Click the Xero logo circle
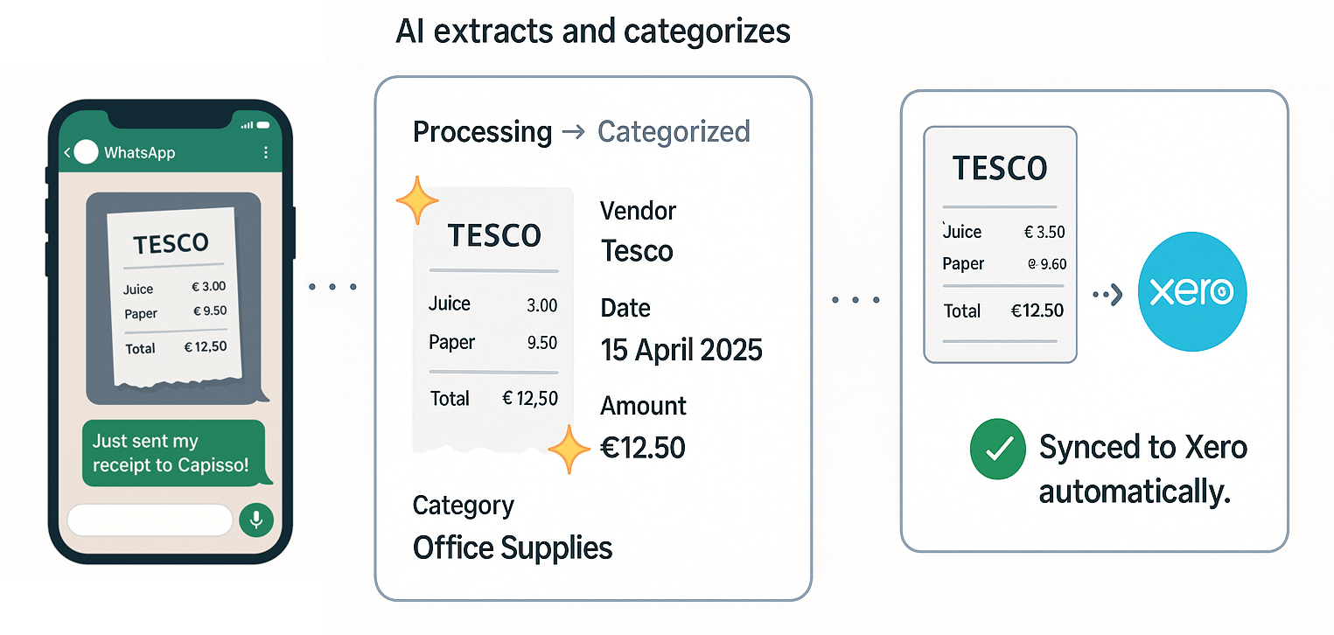 (x=1192, y=293)
